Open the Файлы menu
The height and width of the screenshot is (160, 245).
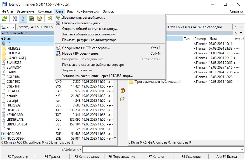(8, 11)
